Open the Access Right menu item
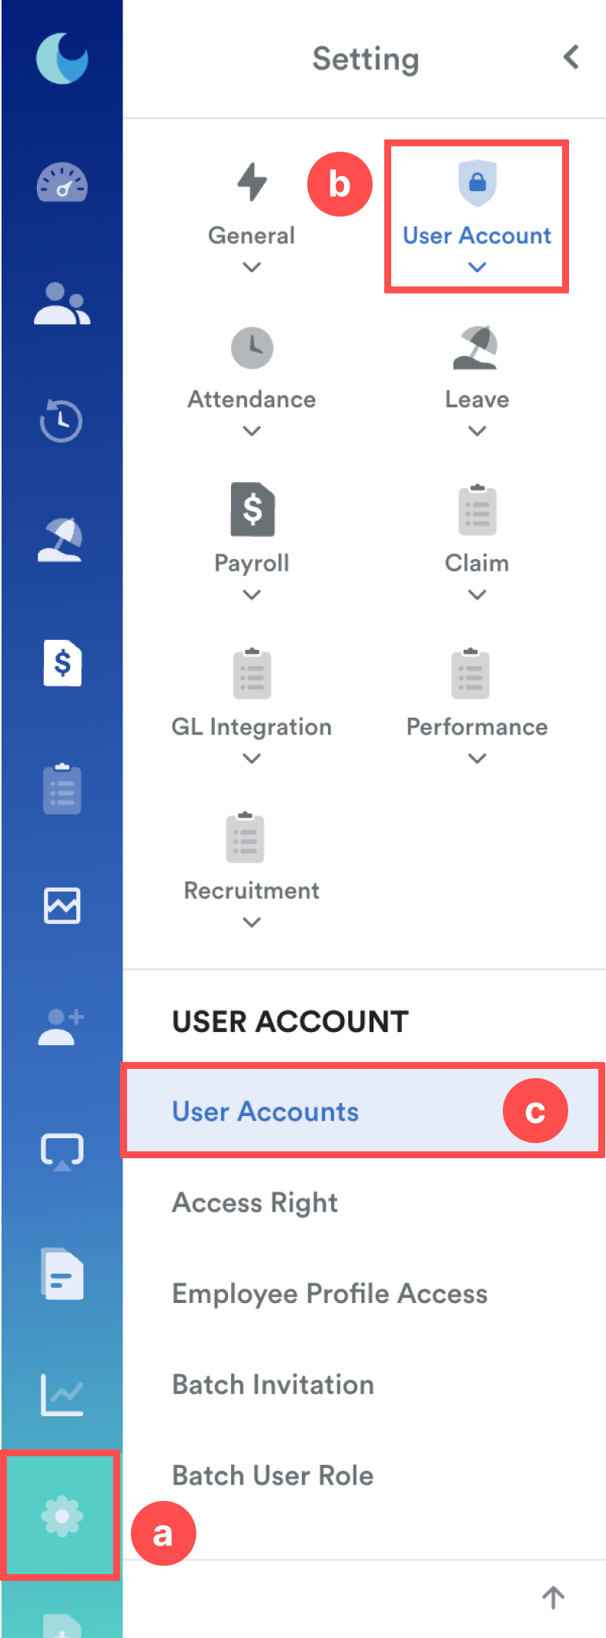606x1638 pixels. (x=255, y=1202)
